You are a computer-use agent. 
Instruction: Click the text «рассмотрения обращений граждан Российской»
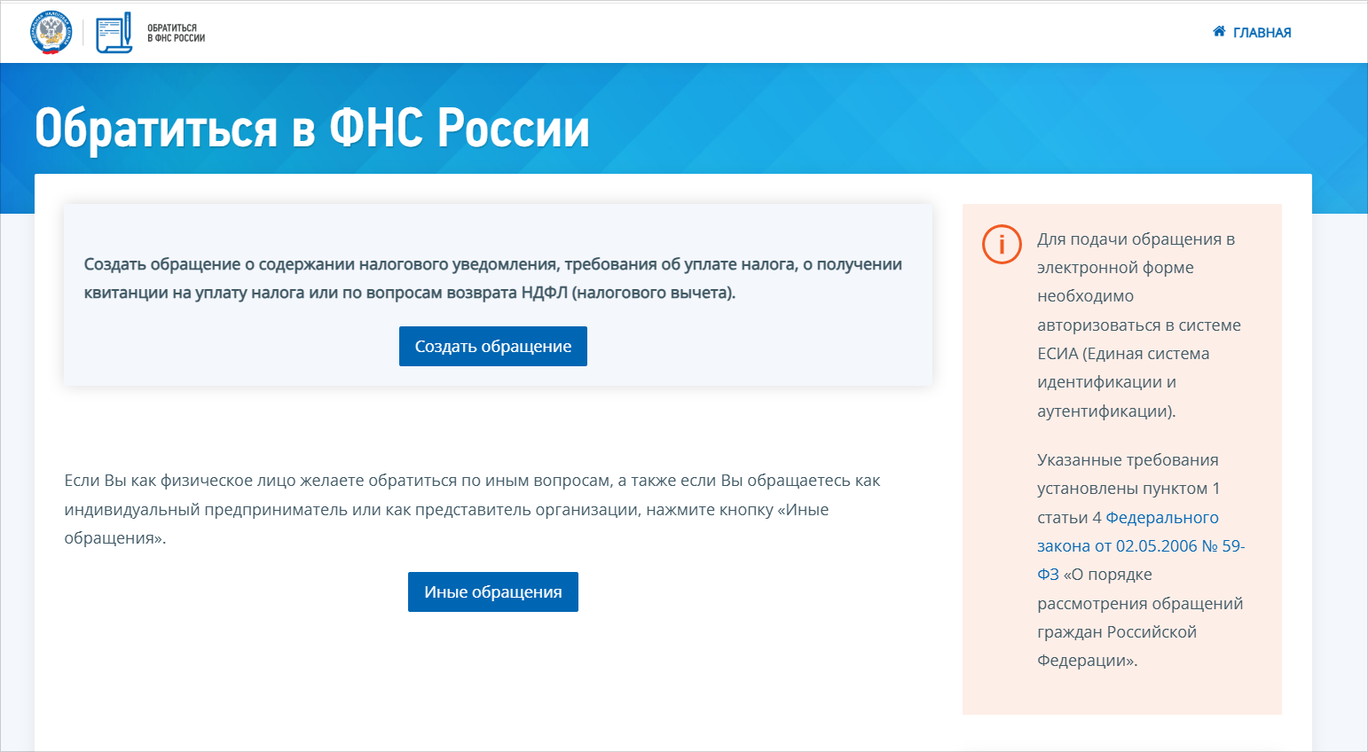click(1140, 617)
